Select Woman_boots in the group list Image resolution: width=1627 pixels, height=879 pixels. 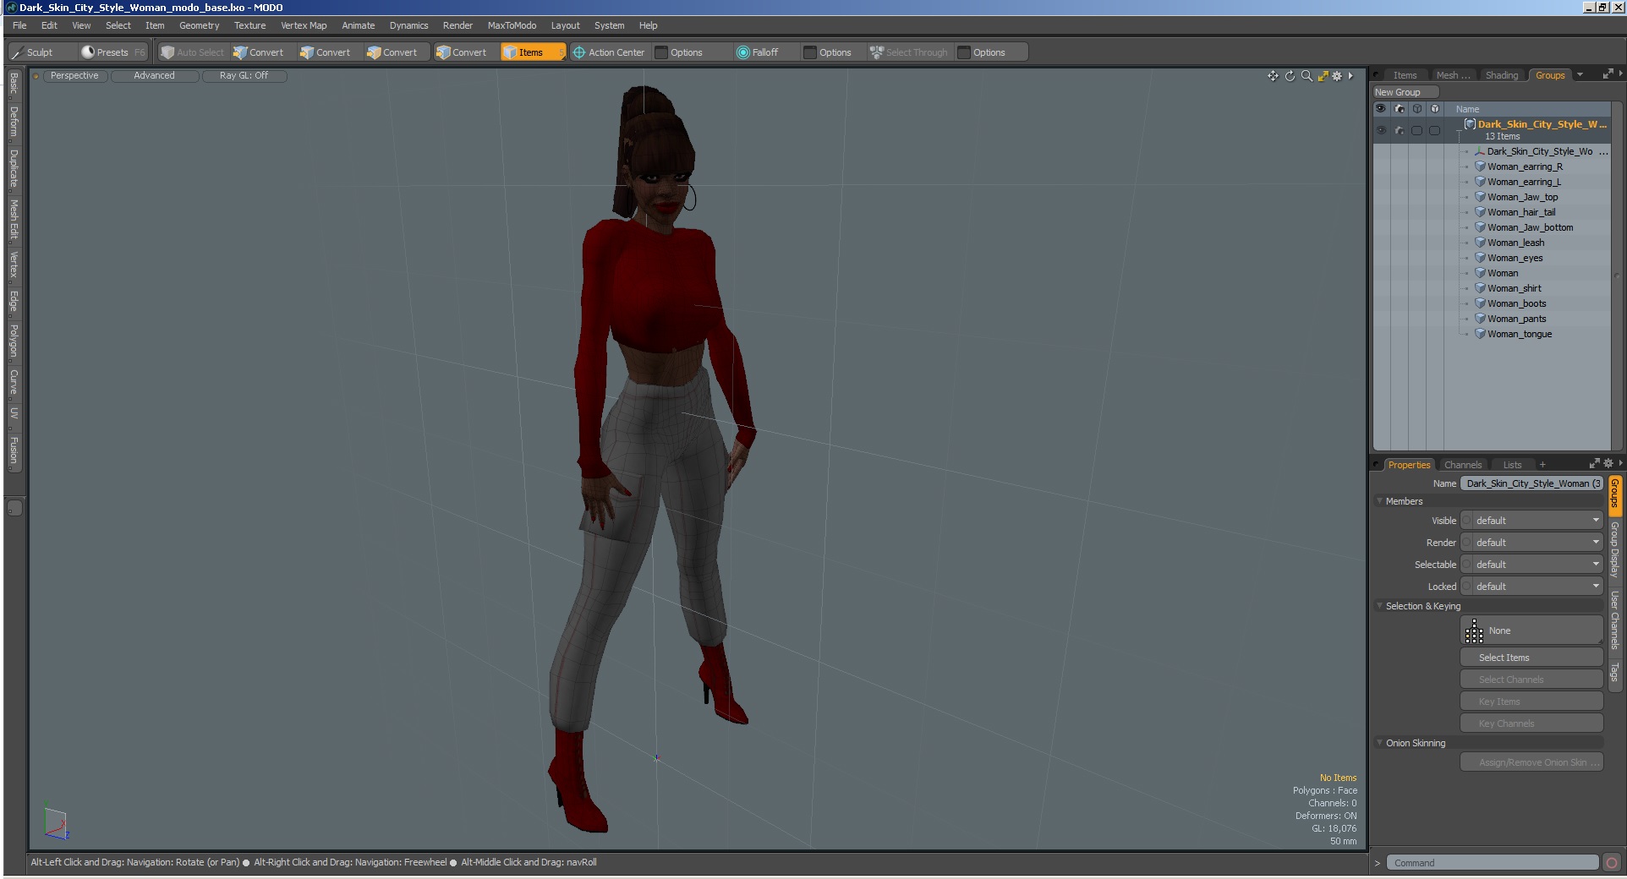[1516, 303]
